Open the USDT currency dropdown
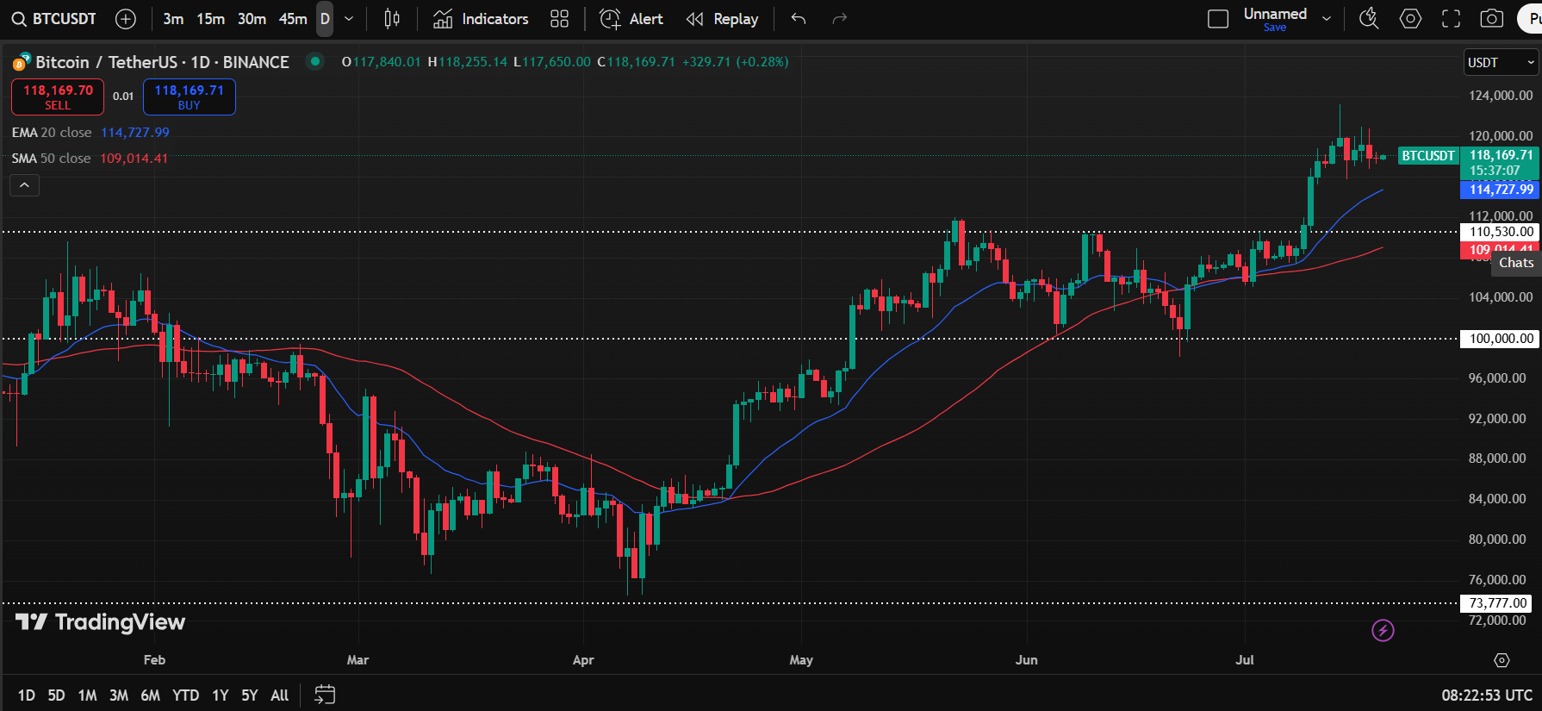The image size is (1542, 711). pyautogui.click(x=1501, y=63)
